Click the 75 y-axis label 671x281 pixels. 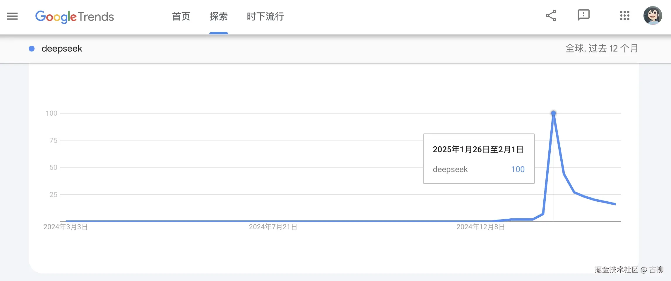coord(53,140)
